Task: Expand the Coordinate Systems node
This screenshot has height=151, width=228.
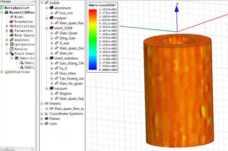Action: click(x=42, y=114)
